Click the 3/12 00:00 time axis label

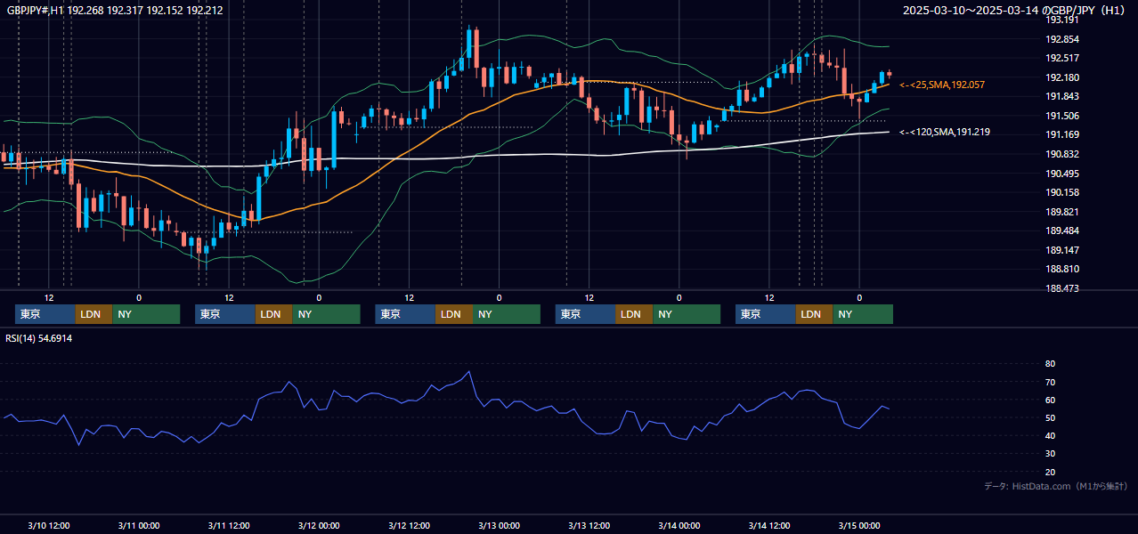click(318, 525)
